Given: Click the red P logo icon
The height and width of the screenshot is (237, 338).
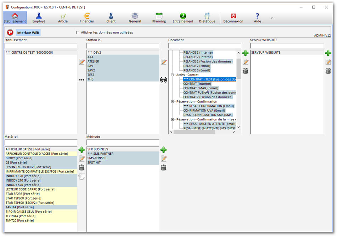Looking at the screenshot, I should click(x=10, y=32).
